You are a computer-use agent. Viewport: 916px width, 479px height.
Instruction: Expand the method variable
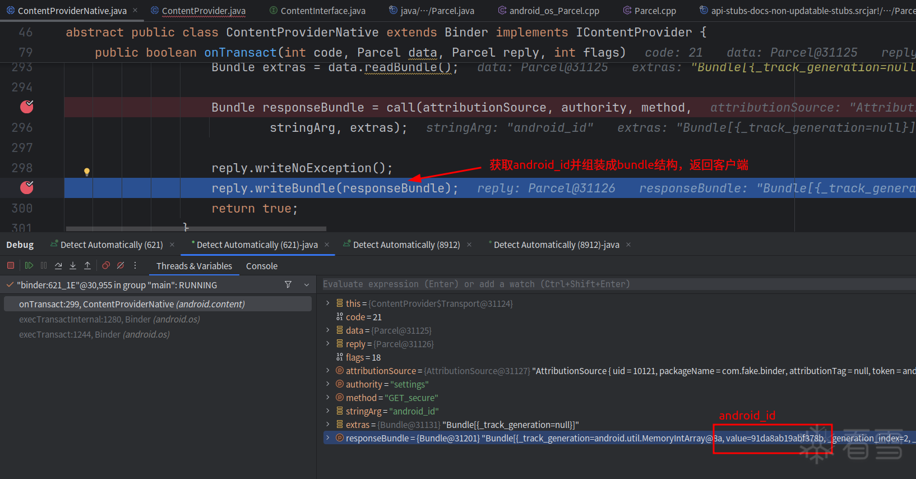pos(328,398)
